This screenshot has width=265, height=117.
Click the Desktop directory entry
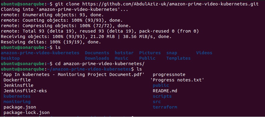[x=10, y=58]
